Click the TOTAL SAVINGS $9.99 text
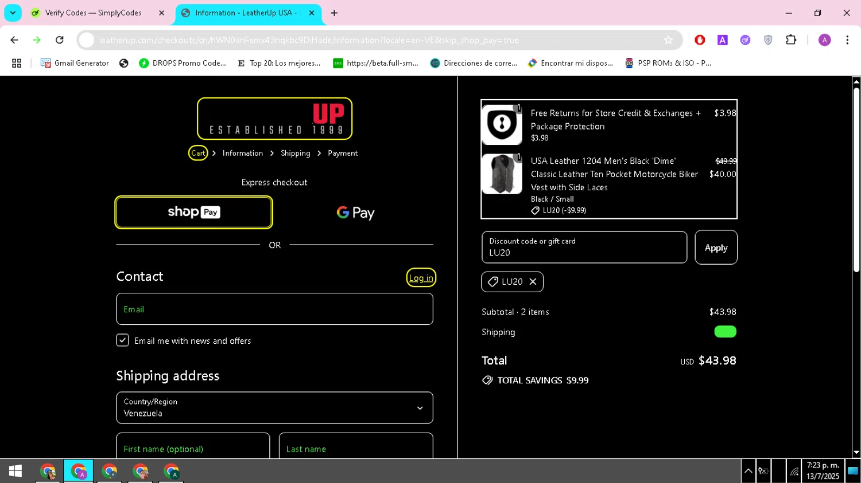861x483 pixels. [x=543, y=380]
